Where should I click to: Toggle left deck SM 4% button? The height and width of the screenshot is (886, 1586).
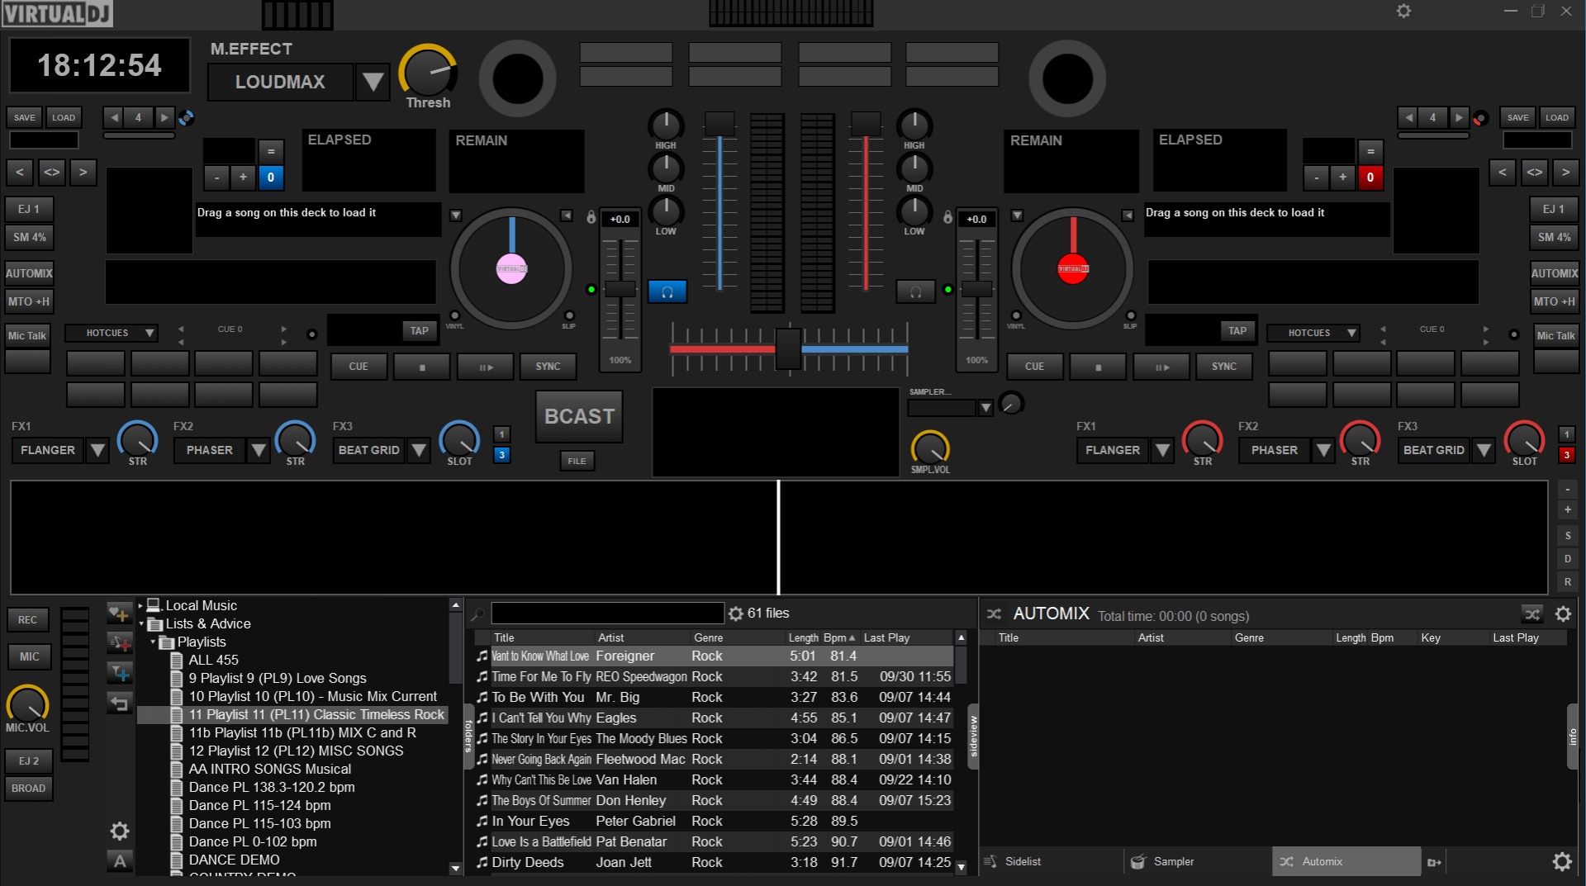click(29, 237)
